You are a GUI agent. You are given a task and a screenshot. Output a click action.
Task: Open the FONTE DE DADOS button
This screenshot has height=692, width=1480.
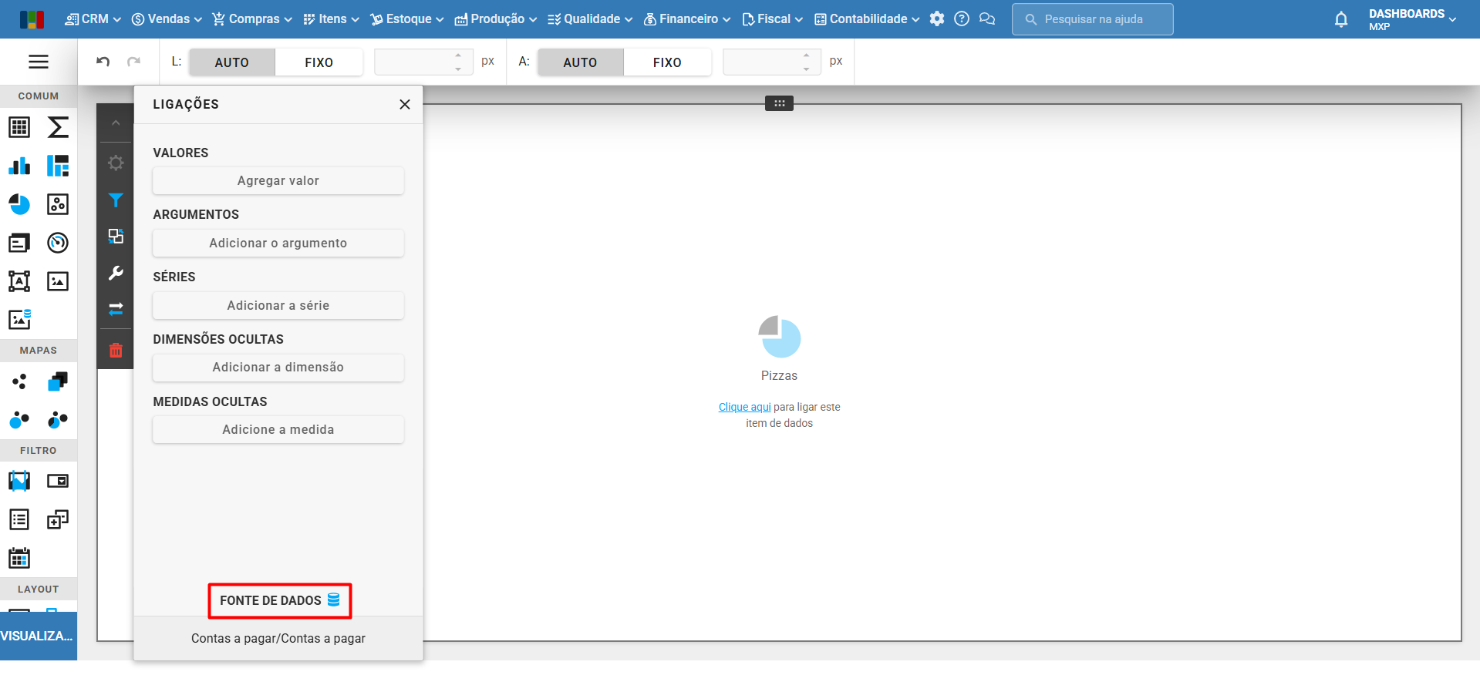(x=280, y=601)
